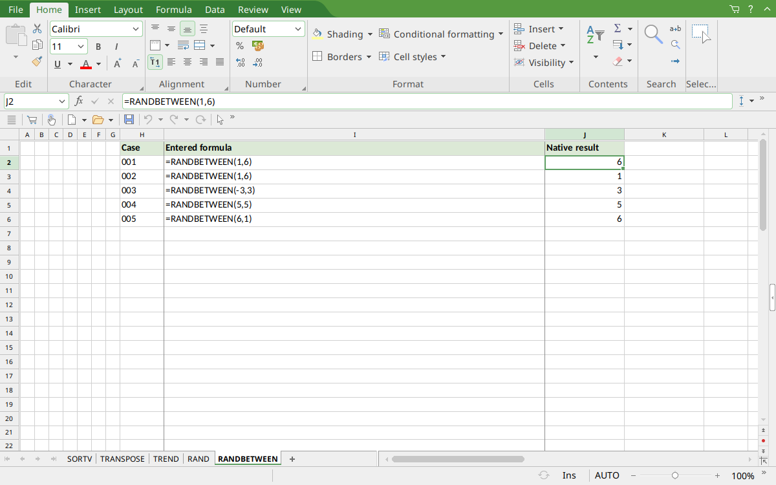Click the Go to arrow icon

point(675,61)
